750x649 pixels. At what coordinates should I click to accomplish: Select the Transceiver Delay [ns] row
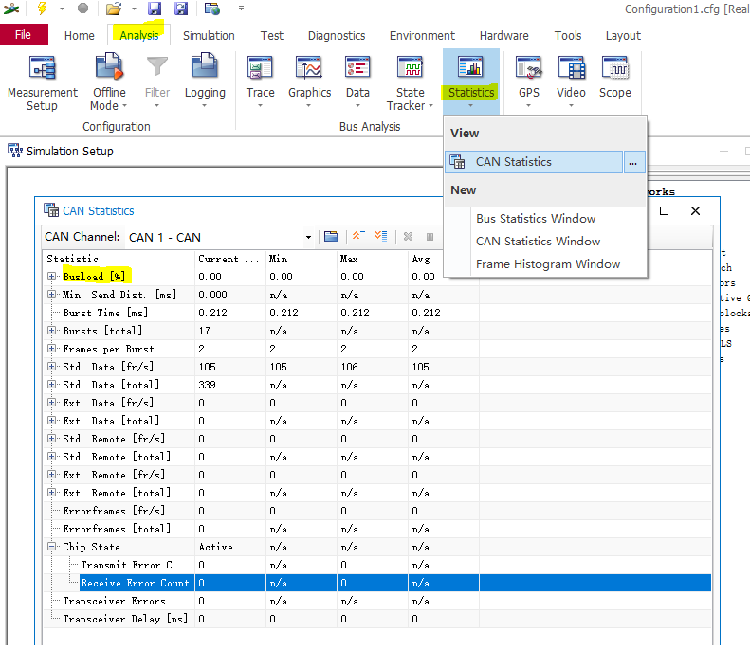tap(376, 619)
